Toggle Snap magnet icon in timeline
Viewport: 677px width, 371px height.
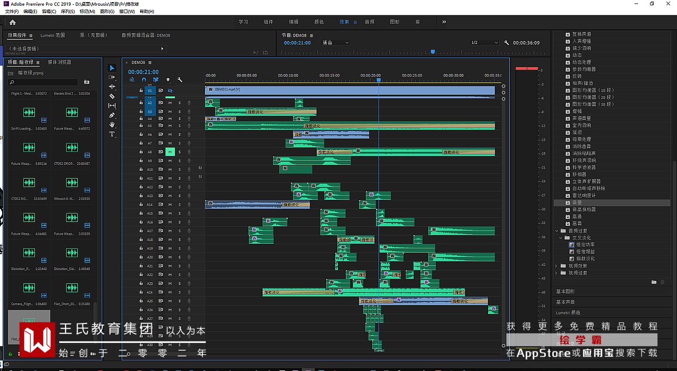pyautogui.click(x=144, y=80)
